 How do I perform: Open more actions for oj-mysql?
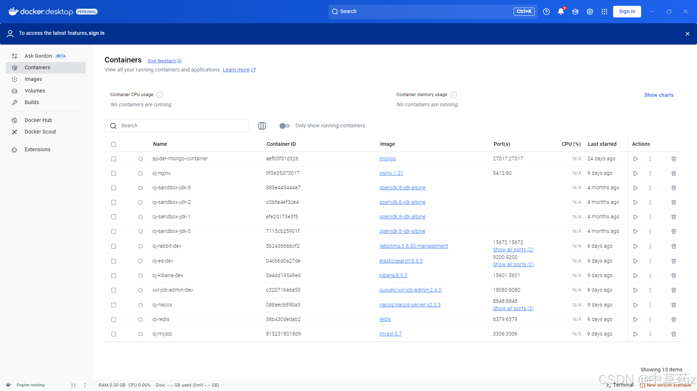pyautogui.click(x=650, y=334)
